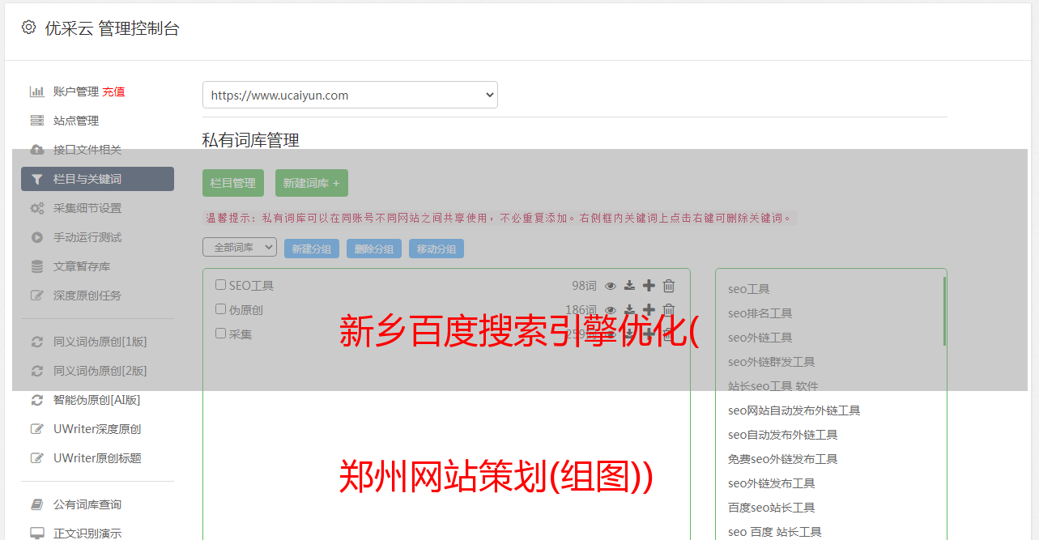Open the https://www.ucaiyun.com site dropdown

click(x=350, y=95)
